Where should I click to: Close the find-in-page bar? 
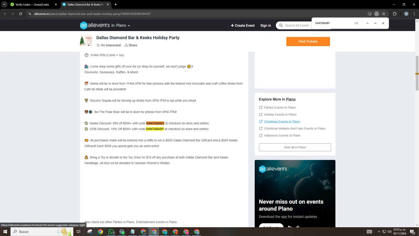(383, 23)
